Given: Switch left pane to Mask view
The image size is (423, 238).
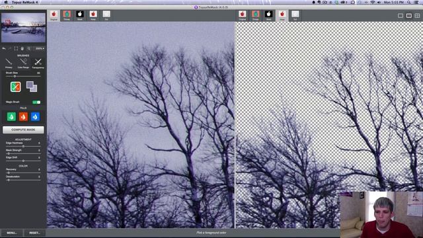Looking at the screenshot, I should [x=80, y=15].
